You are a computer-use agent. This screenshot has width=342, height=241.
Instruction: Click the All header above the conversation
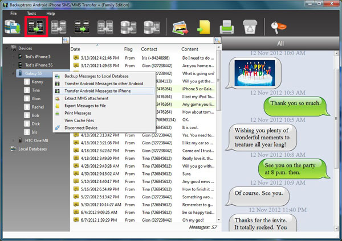280,44
